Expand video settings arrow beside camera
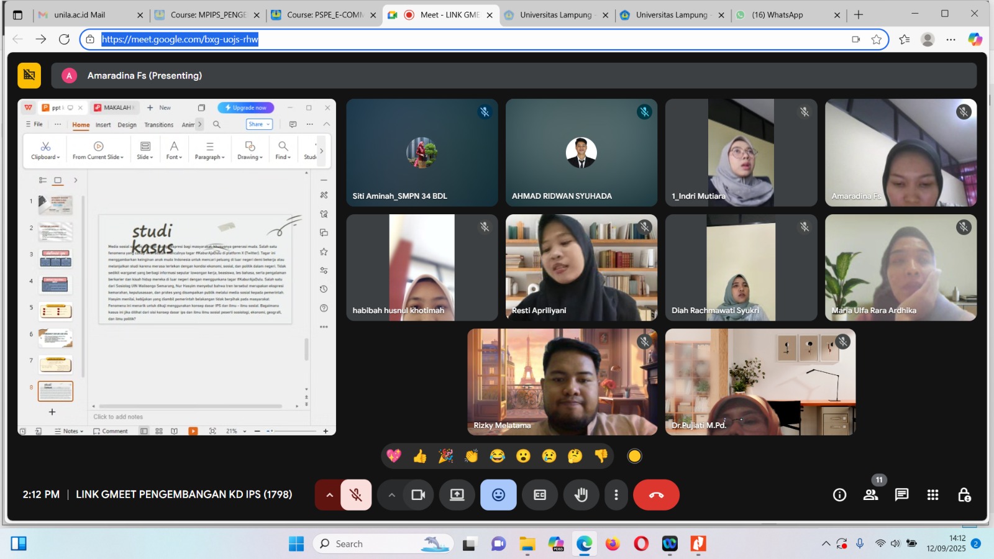 (x=391, y=495)
